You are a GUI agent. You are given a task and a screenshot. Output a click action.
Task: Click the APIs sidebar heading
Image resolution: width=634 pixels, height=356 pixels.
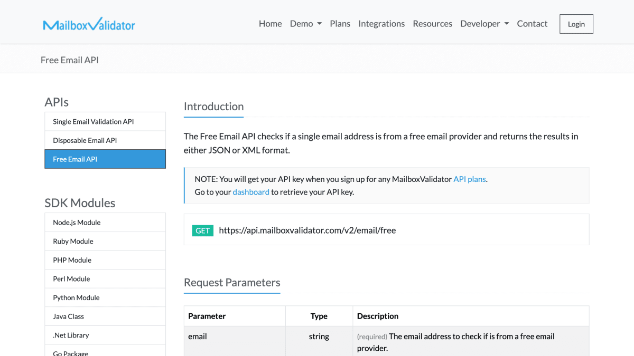(57, 102)
